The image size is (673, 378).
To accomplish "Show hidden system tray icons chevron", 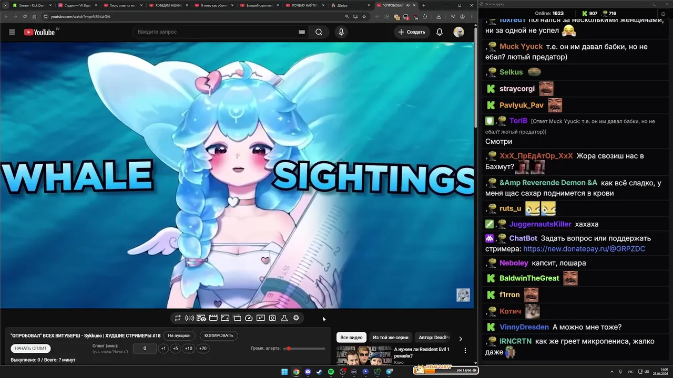I will pos(613,372).
